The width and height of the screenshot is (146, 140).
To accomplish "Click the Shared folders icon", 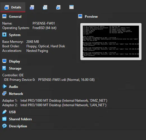I will (4, 119).
